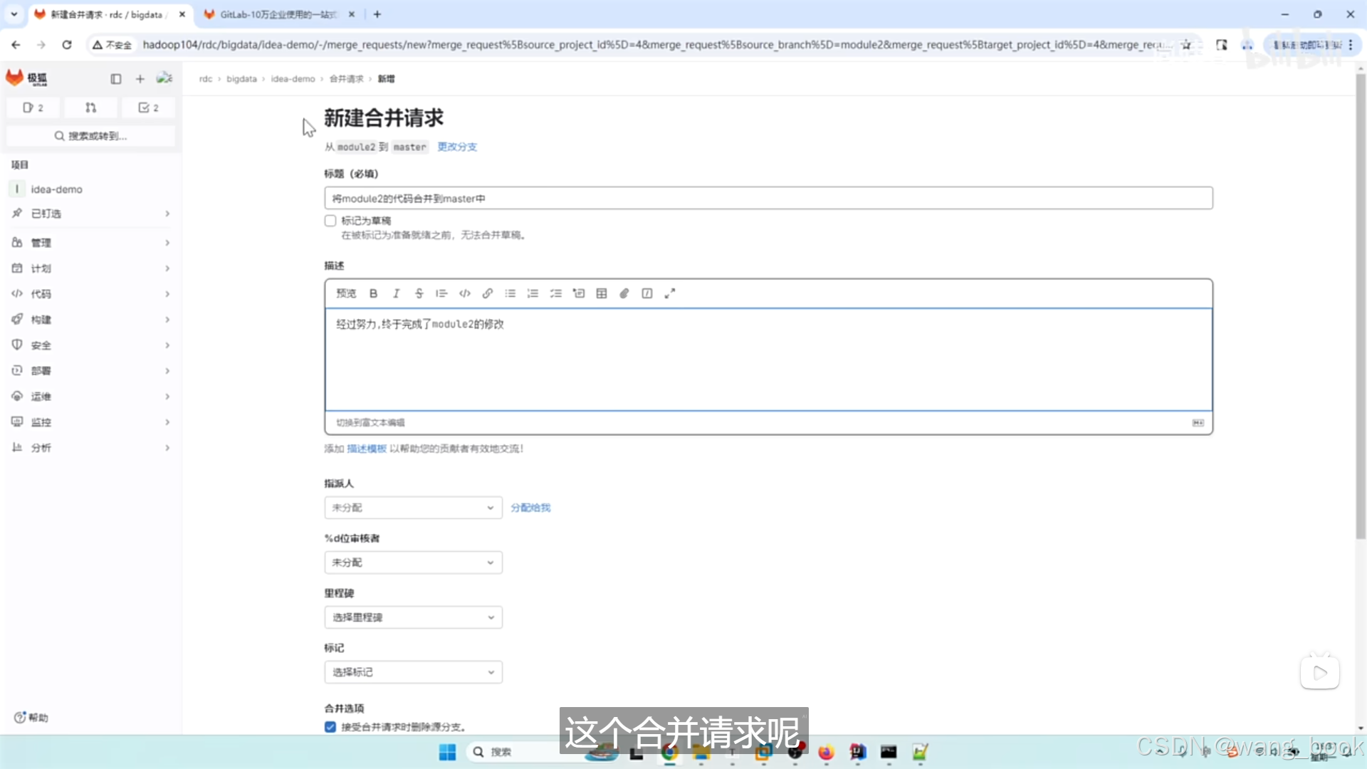
Task: Toggle bold formatting in description editor
Action: pyautogui.click(x=373, y=293)
